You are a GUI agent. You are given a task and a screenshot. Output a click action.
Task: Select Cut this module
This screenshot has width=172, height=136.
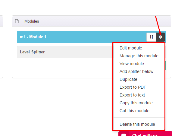pyautogui.click(x=134, y=111)
